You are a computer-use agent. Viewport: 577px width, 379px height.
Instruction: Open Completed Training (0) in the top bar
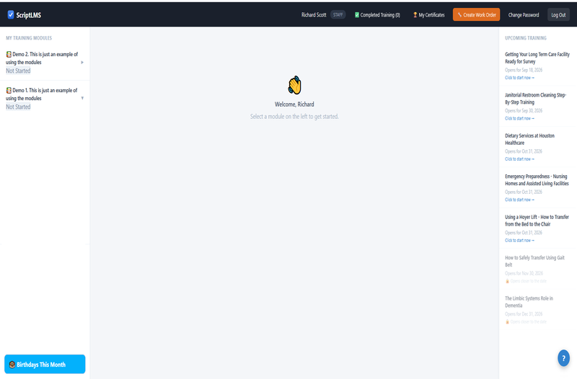click(377, 15)
